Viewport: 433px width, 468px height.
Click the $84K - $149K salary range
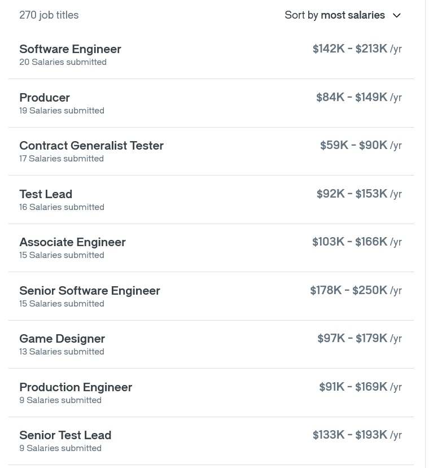point(352,98)
